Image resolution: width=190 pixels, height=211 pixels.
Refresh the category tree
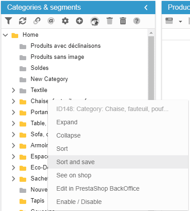click(23, 21)
